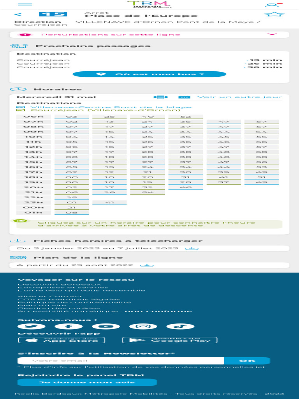Open the Instagram social icon

click(143, 327)
